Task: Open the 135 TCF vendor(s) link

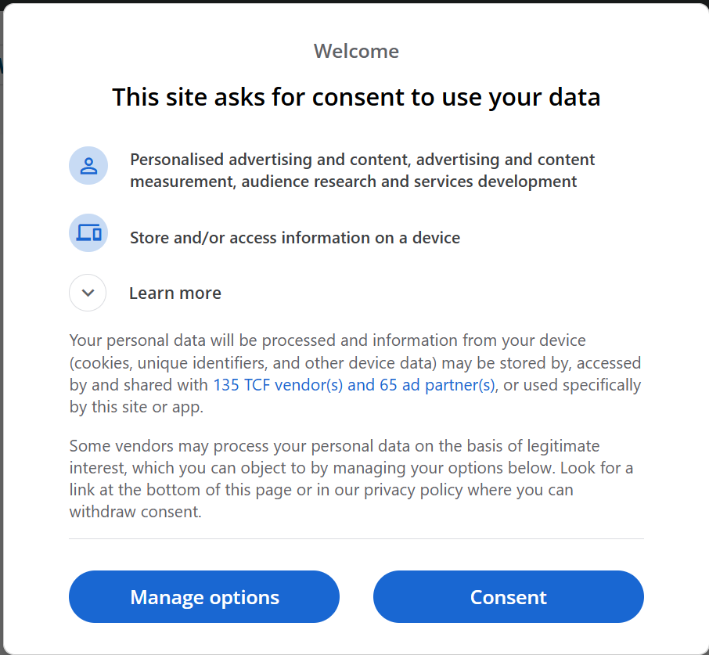Action: pyautogui.click(x=278, y=385)
